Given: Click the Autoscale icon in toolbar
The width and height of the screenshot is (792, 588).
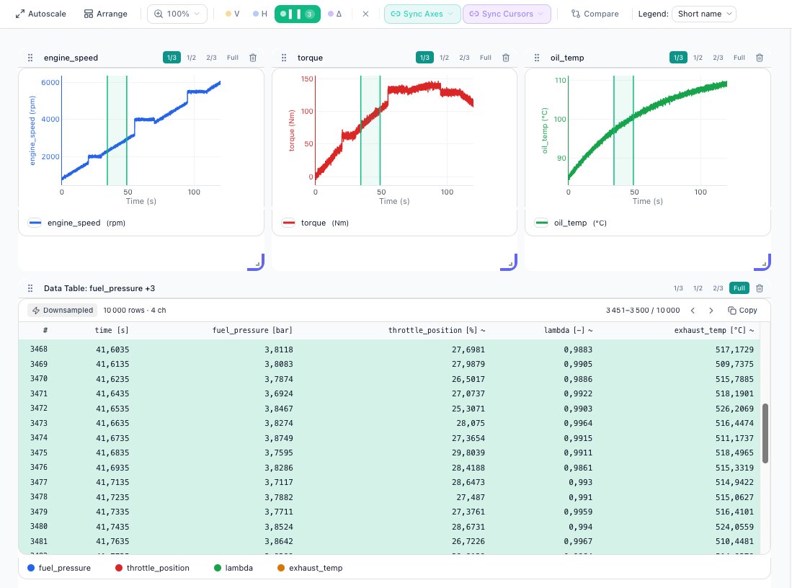Looking at the screenshot, I should coord(20,14).
